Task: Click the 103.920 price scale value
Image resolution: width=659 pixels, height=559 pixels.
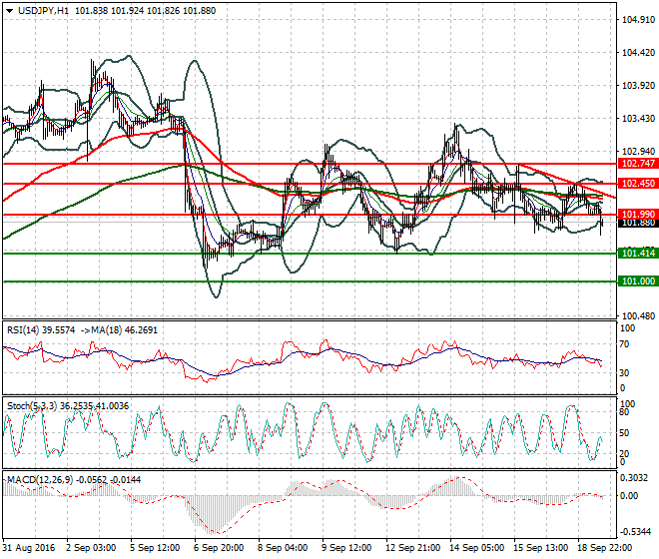Action: (x=638, y=86)
